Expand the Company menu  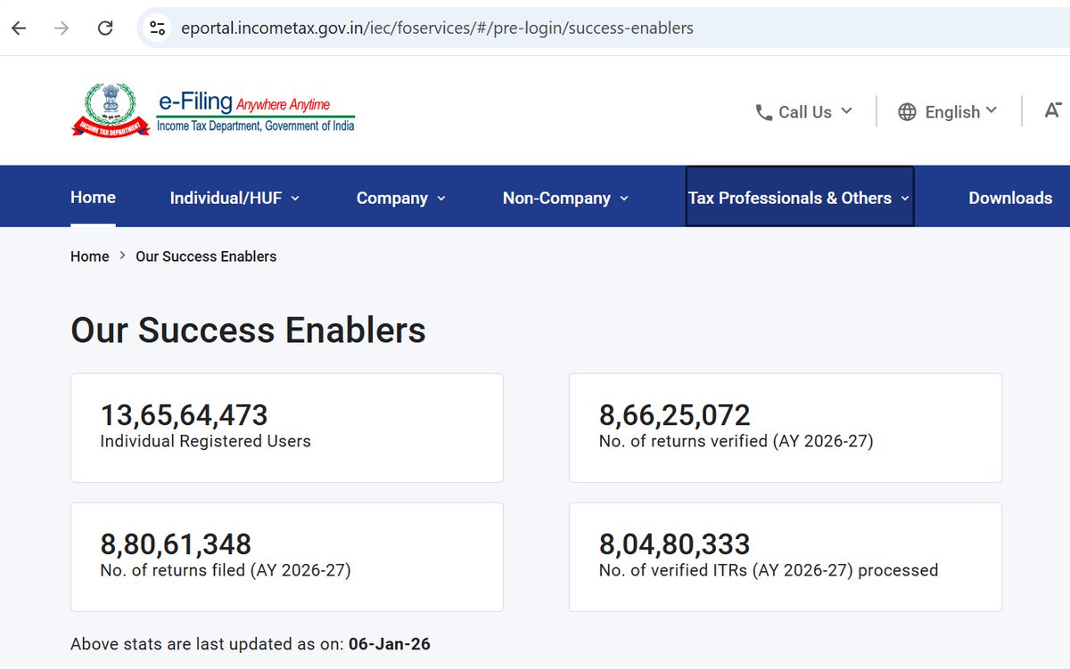click(x=401, y=198)
